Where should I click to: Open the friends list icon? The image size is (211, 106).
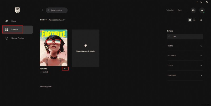pyautogui.click(x=193, y=10)
